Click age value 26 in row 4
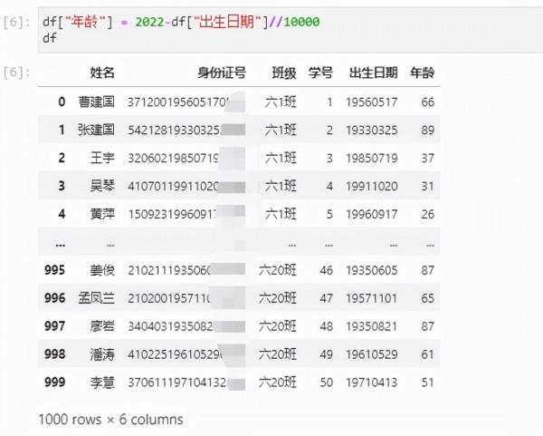This screenshot has height=436, width=543. pos(428,214)
